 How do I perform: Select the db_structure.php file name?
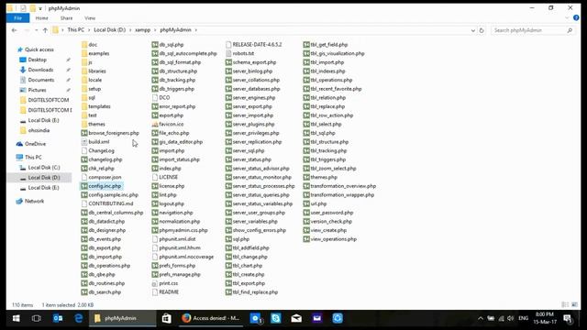pos(178,71)
